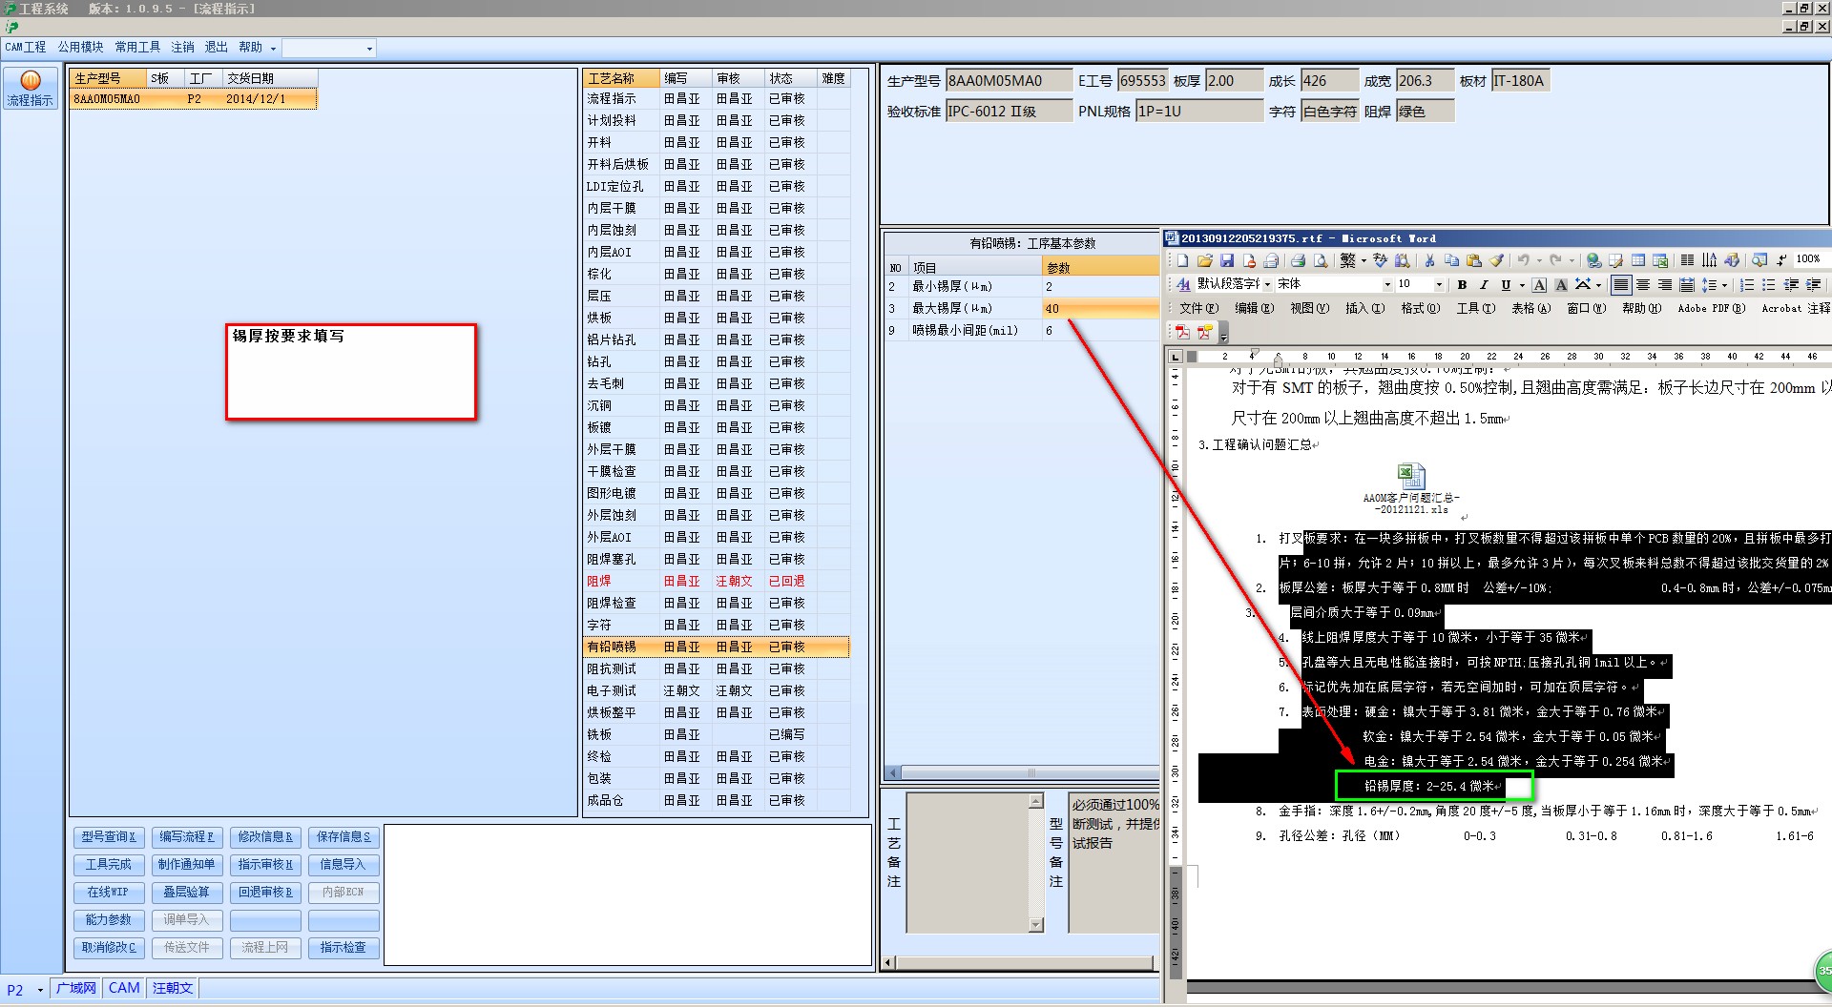
Task: Expand the underline style dropdown arrow
Action: pos(1522,284)
